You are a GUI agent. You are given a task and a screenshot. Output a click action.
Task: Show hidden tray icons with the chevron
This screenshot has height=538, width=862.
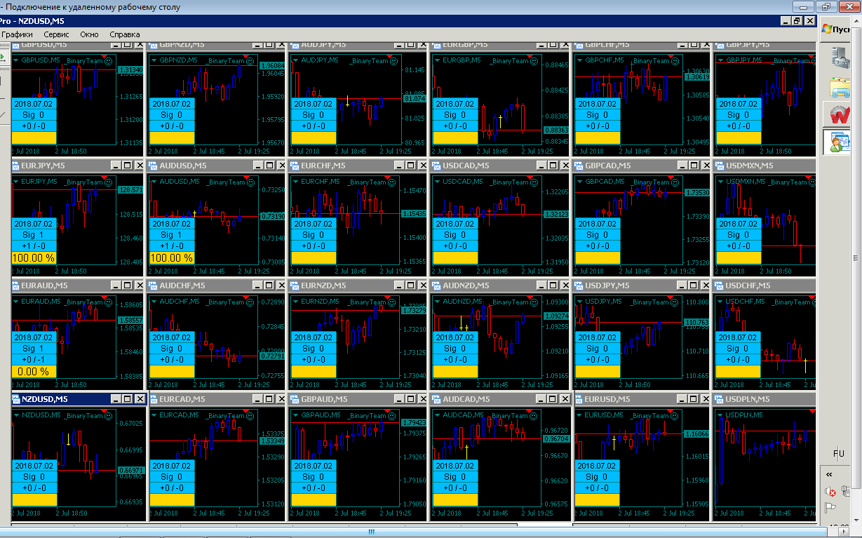click(829, 474)
